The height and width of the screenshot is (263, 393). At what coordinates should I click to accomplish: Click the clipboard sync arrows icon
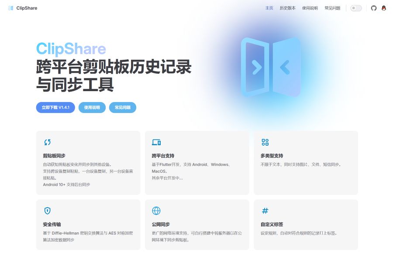[x=47, y=142]
